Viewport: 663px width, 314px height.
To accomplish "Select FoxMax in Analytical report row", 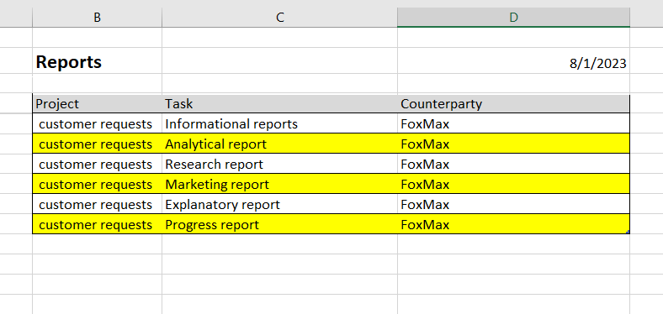I will [x=513, y=144].
